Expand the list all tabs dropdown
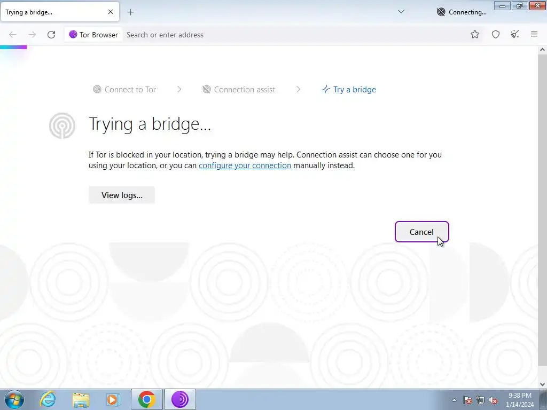Screen dimensions: 547x410 coord(401,12)
